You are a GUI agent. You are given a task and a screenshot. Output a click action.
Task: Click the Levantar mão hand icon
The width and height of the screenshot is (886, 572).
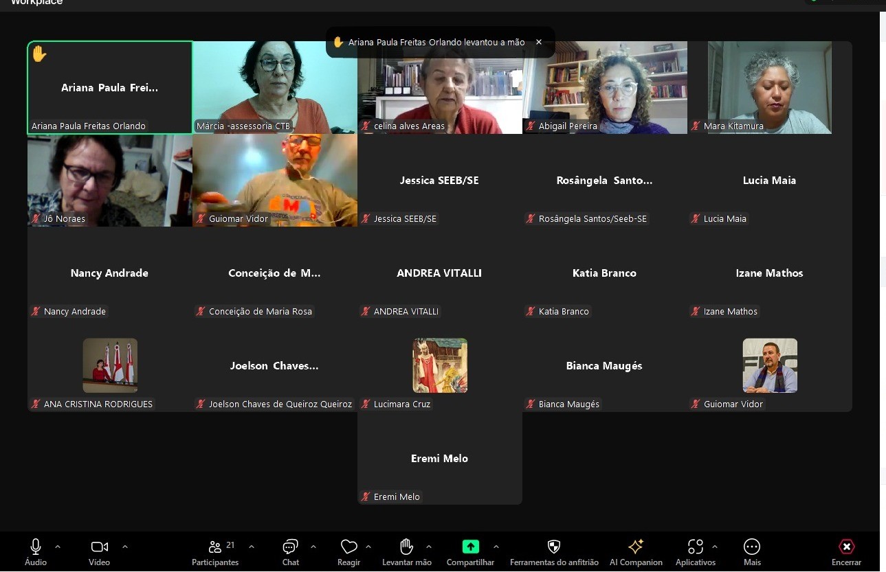pos(406,547)
